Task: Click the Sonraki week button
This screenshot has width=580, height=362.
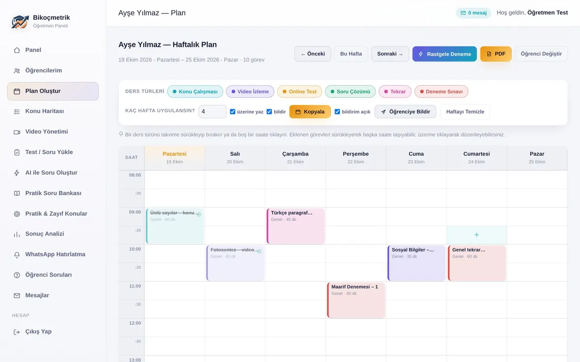Action: point(390,54)
